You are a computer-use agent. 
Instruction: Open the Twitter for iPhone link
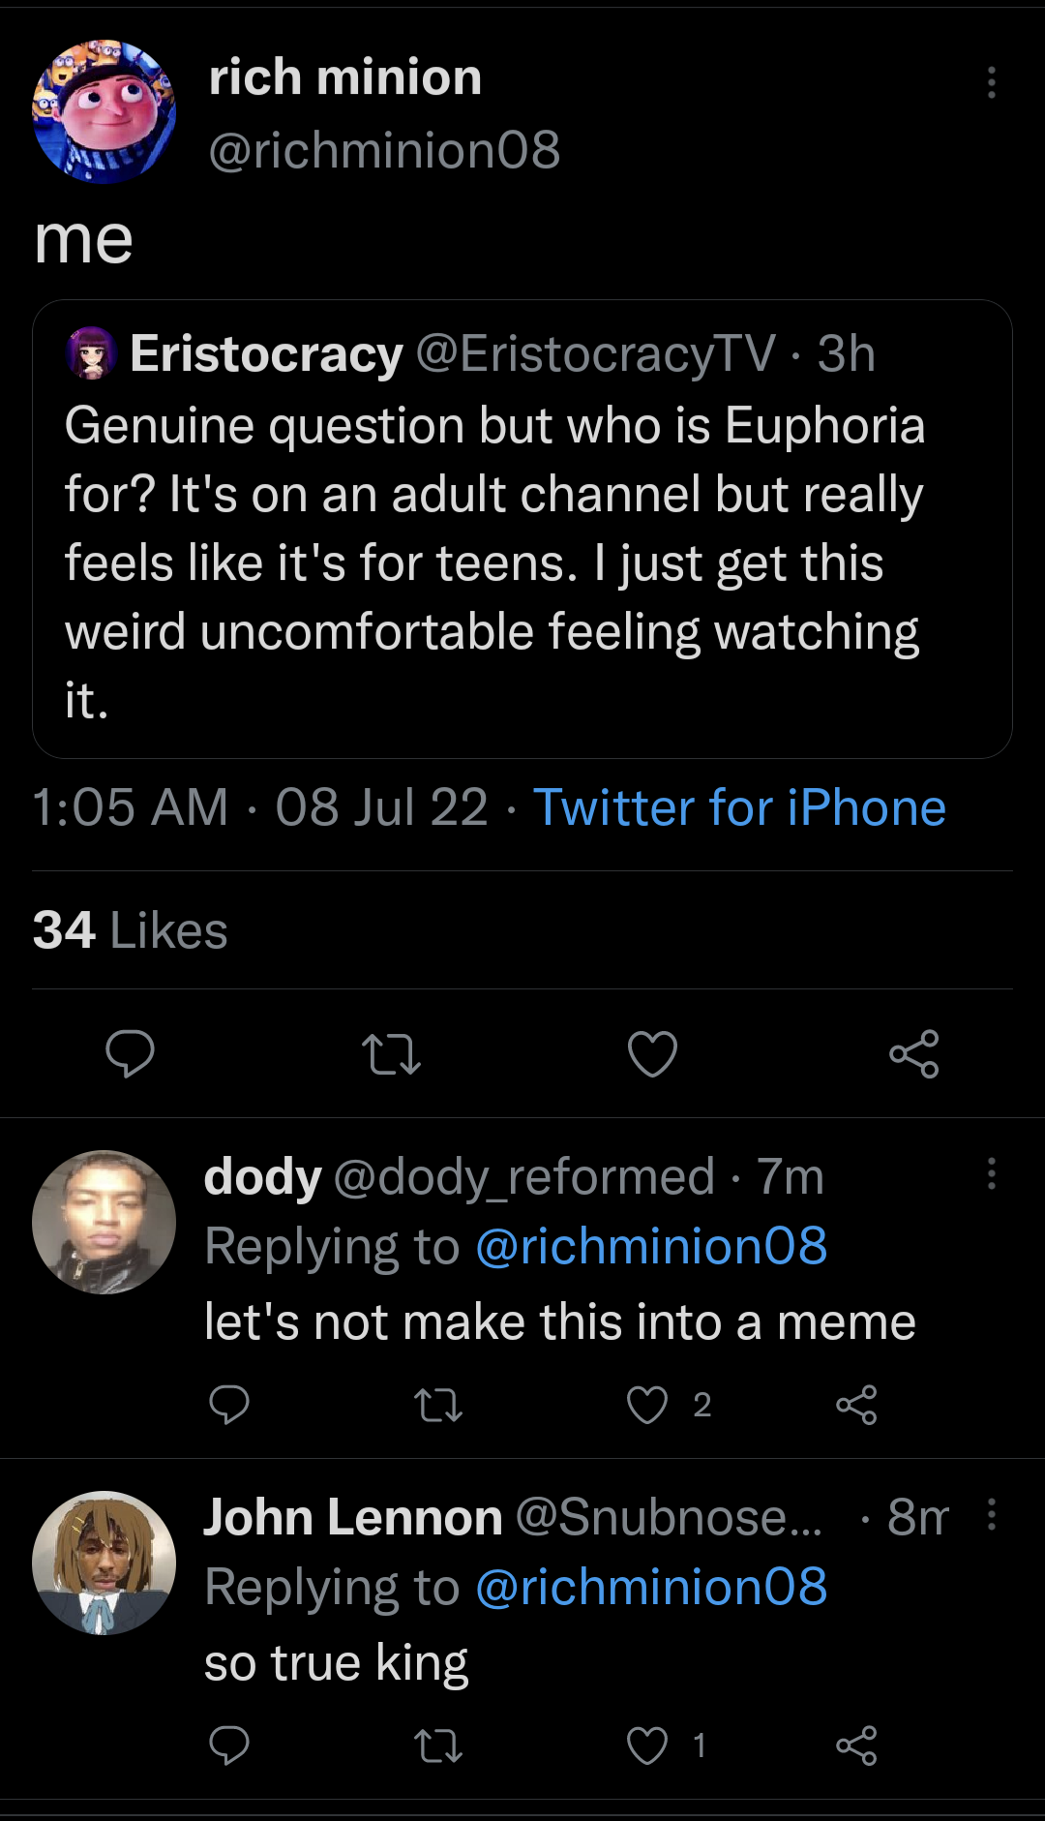pyautogui.click(x=739, y=807)
